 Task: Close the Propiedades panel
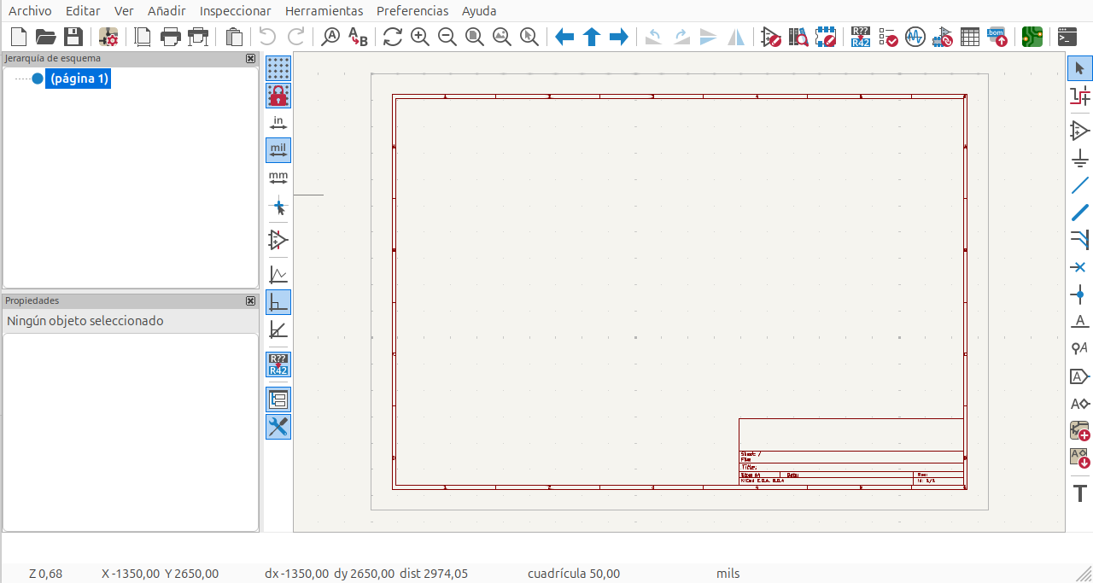click(x=250, y=301)
